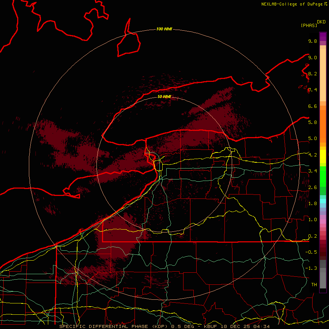The width and height of the screenshot is (329, 329).
Task: Click the 9.0 value on the color scale
Action: click(313, 57)
